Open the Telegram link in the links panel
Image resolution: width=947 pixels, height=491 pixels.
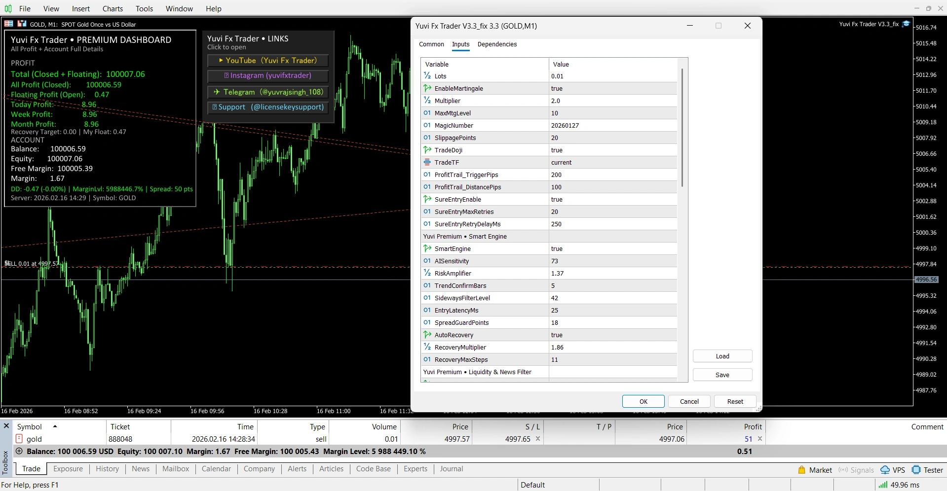pos(268,92)
